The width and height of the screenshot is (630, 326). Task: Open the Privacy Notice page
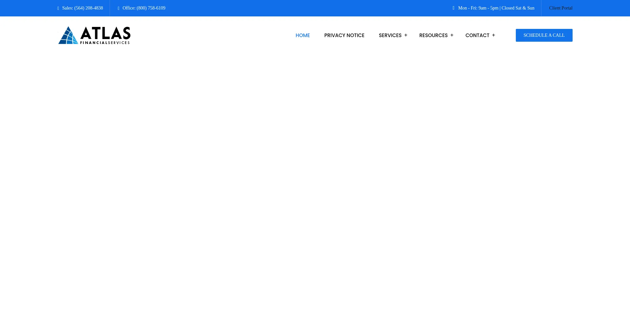pos(344,35)
